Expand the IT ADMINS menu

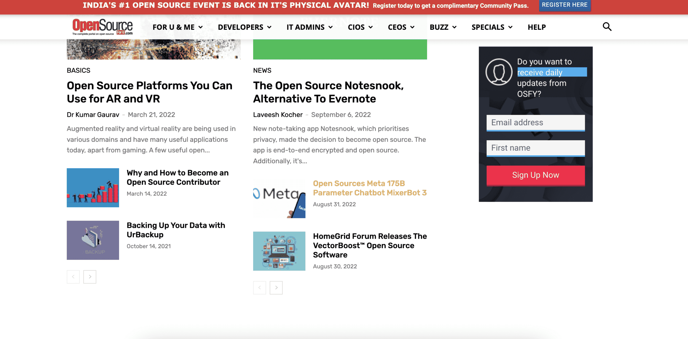pos(310,27)
